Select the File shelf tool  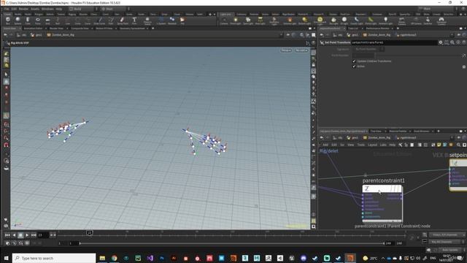182,20
